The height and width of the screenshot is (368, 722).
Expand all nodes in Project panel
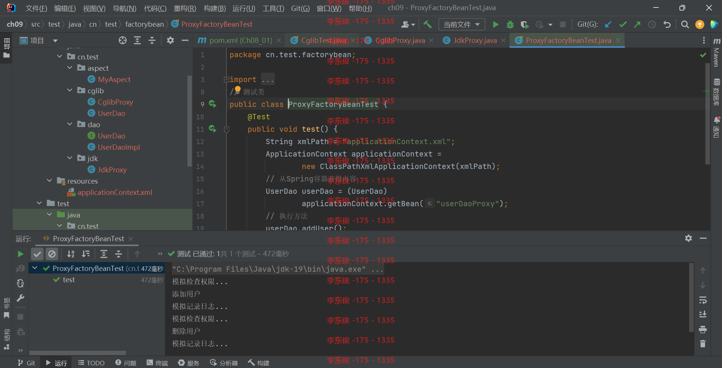pos(137,40)
